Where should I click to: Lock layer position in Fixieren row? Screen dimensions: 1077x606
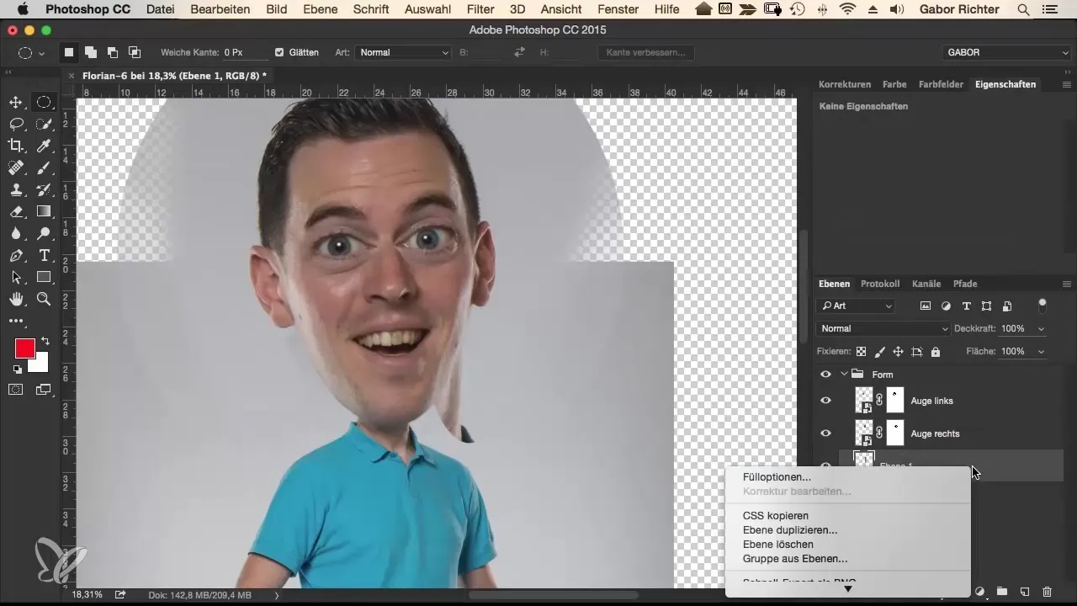[898, 352]
